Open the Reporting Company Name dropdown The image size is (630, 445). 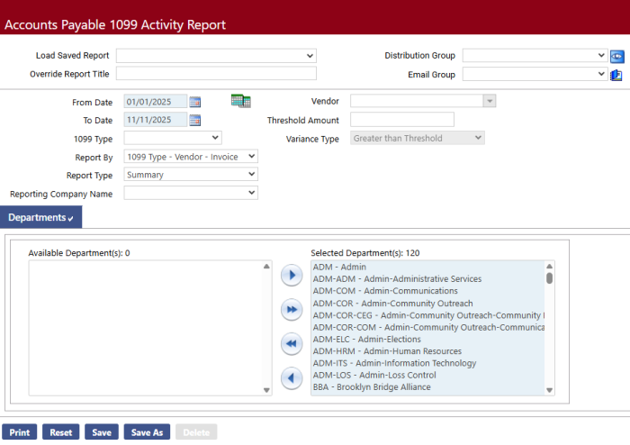point(191,193)
